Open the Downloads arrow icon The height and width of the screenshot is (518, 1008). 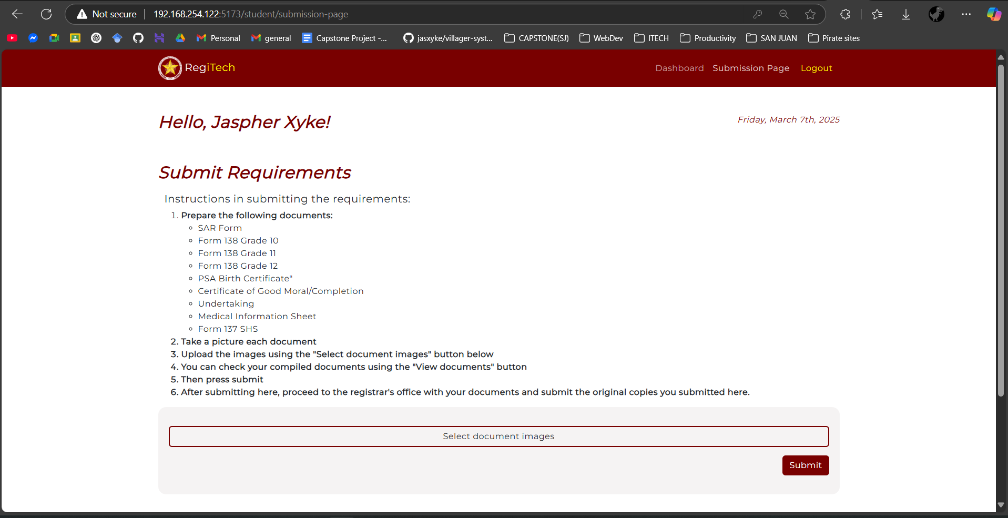click(x=905, y=14)
